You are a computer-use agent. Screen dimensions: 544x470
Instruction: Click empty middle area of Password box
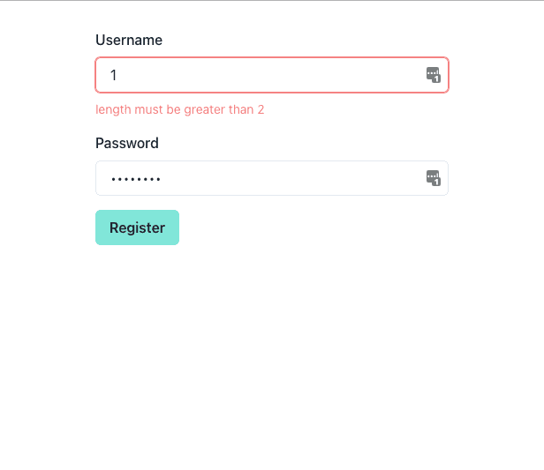[283, 178]
